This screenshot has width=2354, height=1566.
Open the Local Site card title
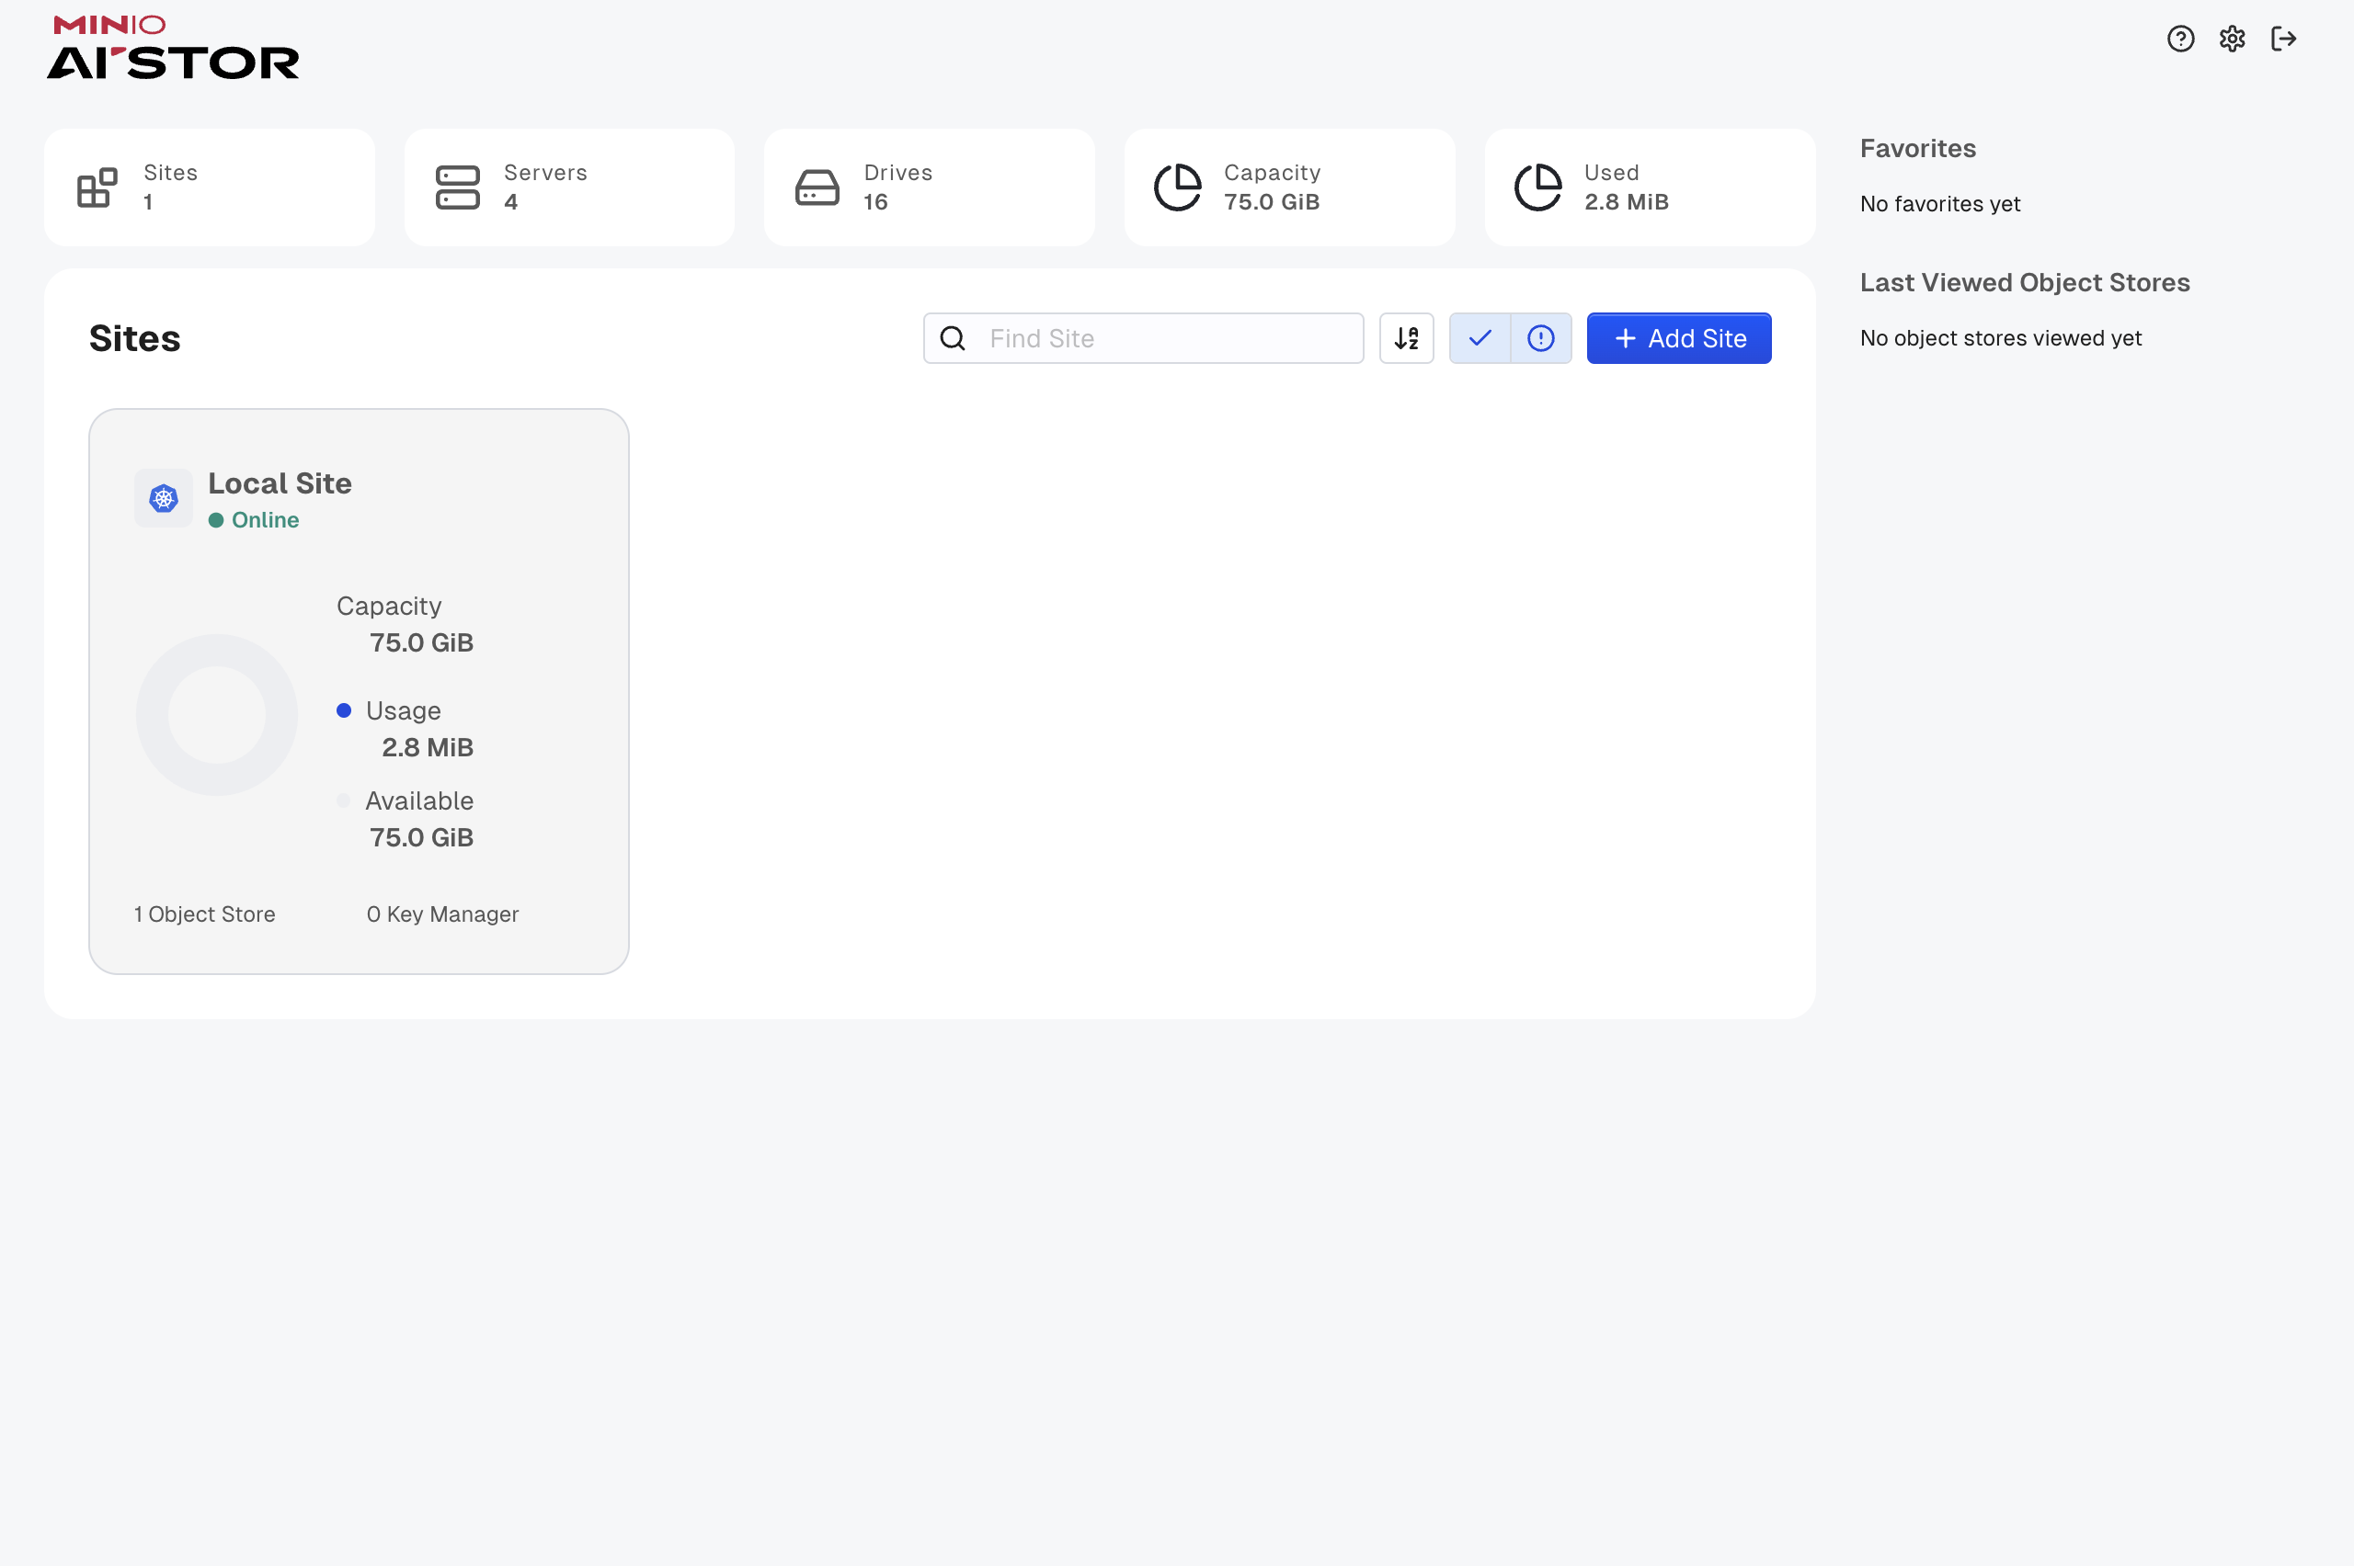coord(280,483)
